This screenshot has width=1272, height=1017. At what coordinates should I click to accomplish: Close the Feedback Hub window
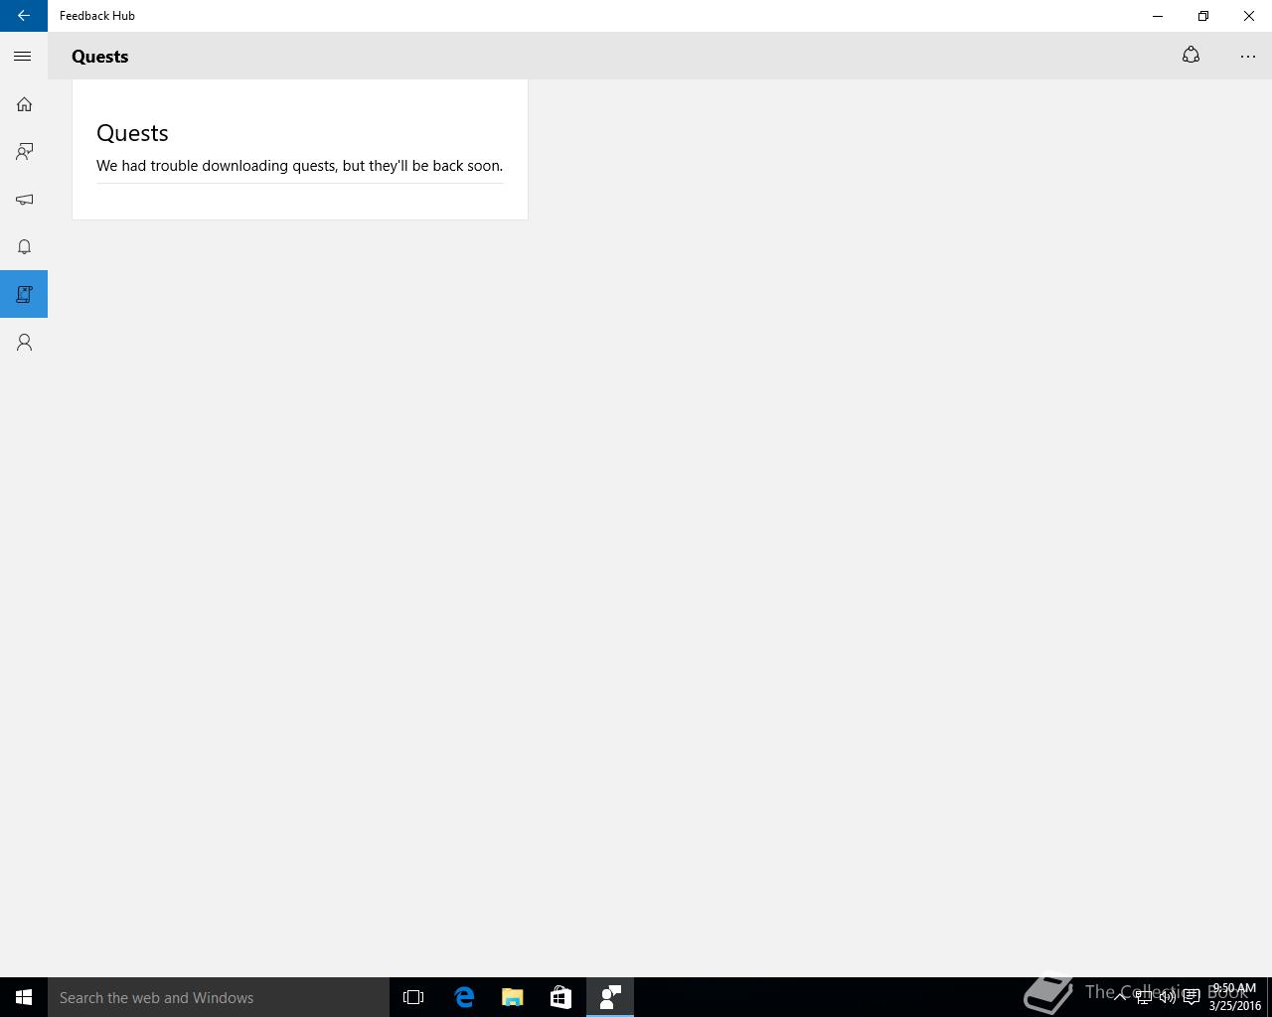coord(1249,16)
